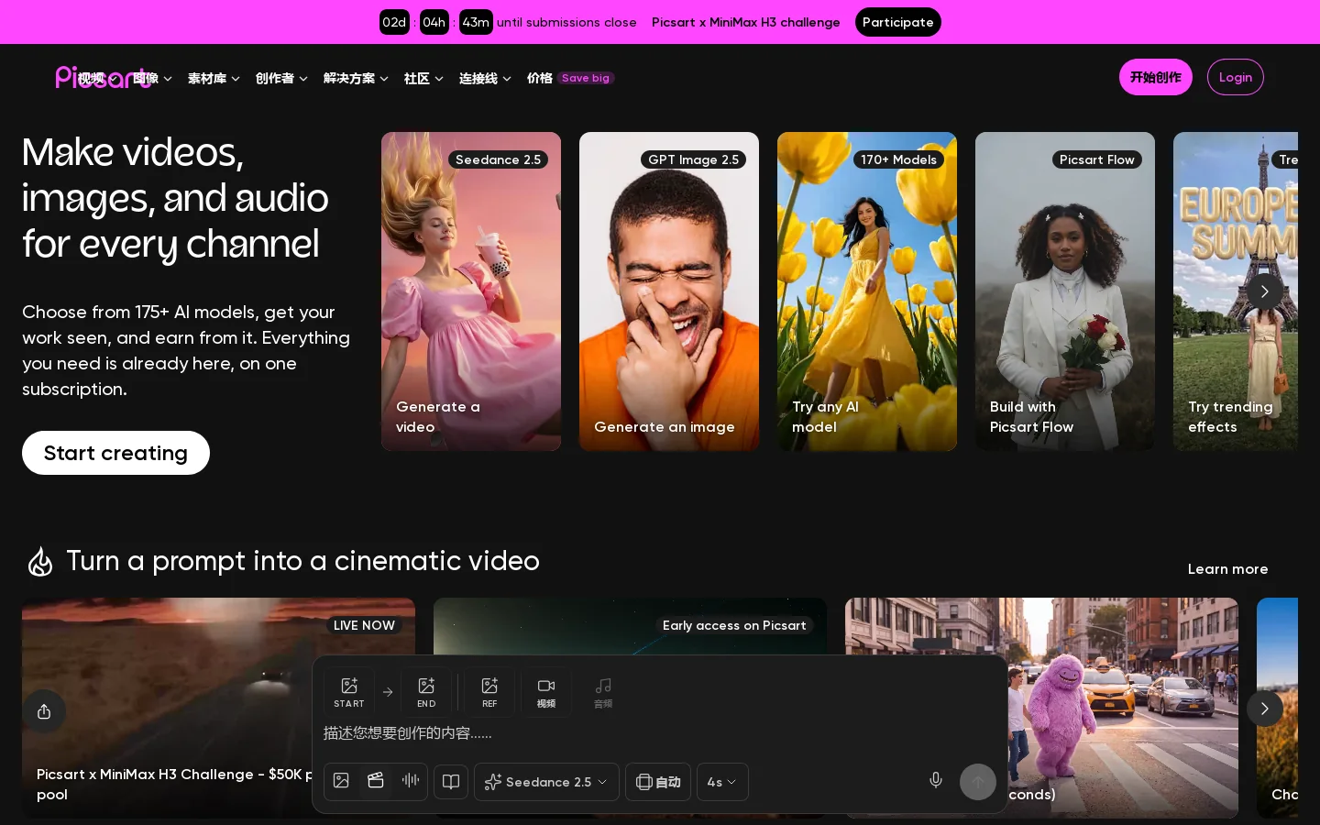The width and height of the screenshot is (1320, 825).
Task: Open the 自动 aspect ratio selector
Action: click(658, 782)
